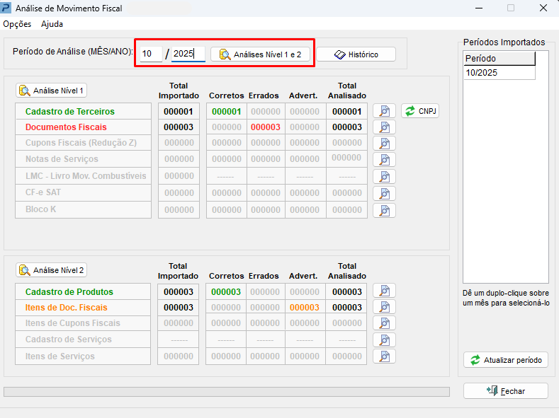Open details icon for Itens de Doc. Fiscais
The image size is (559, 418).
pos(384,307)
